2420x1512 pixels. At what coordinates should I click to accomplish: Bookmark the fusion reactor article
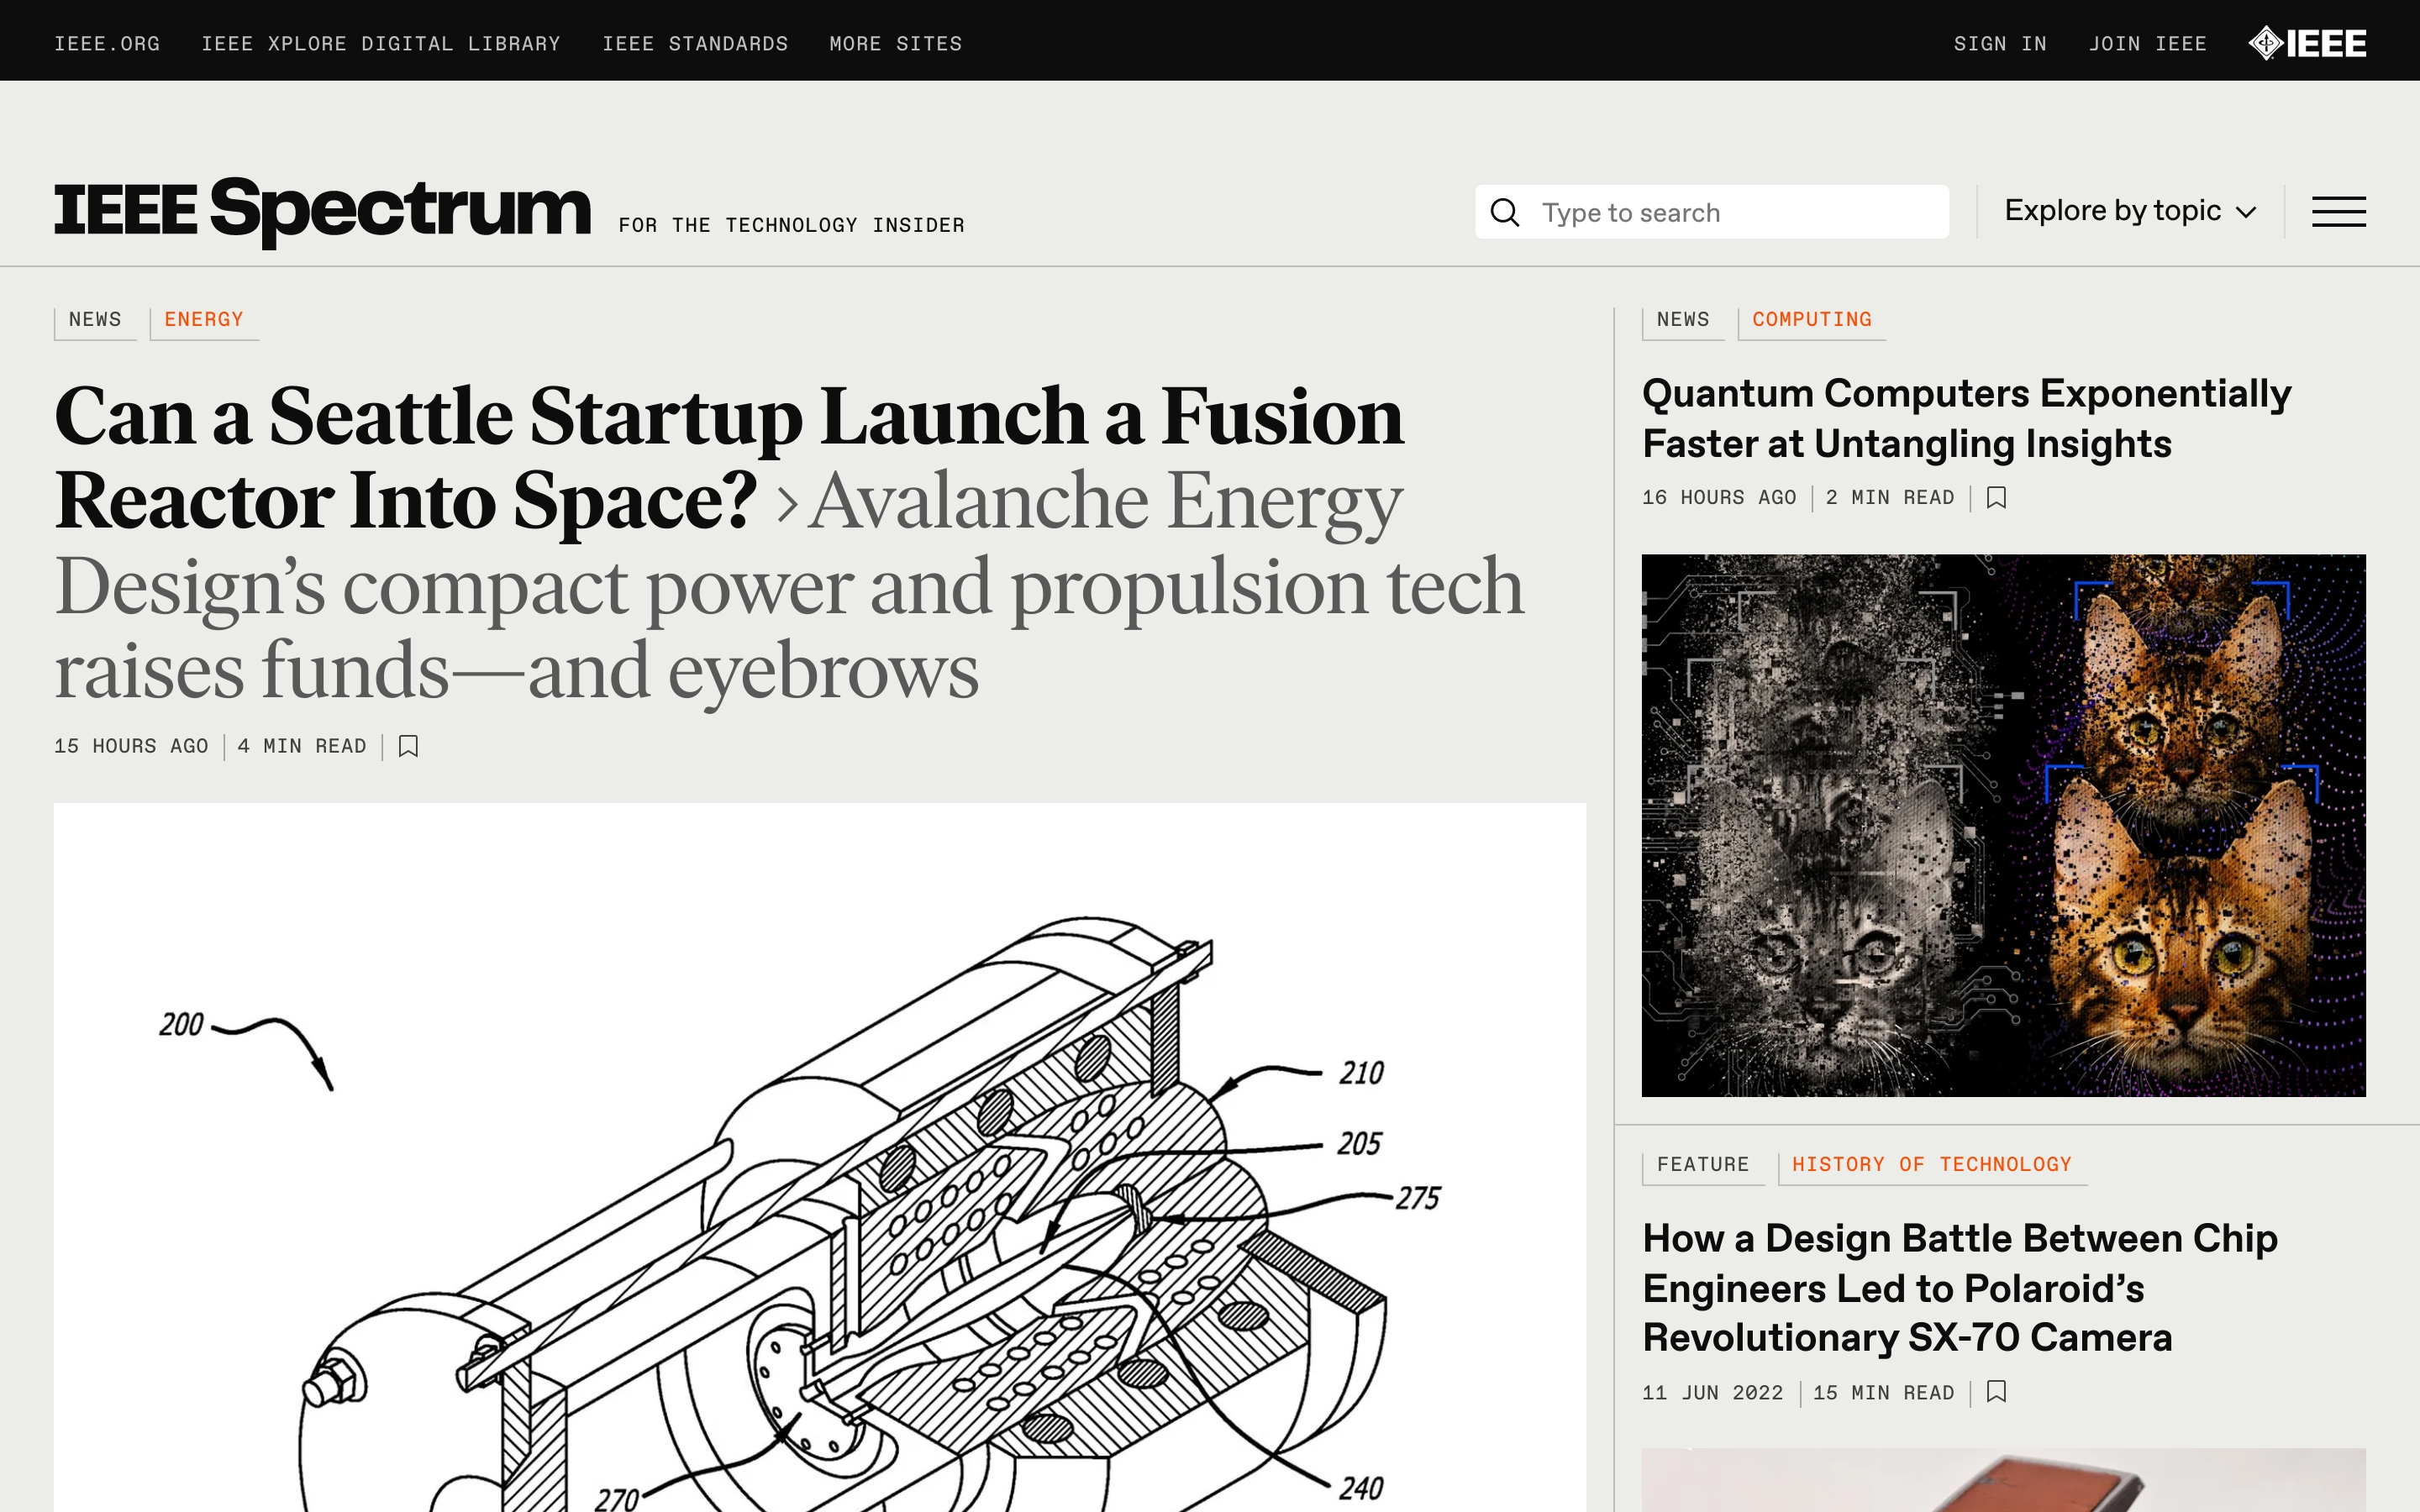[x=408, y=746]
